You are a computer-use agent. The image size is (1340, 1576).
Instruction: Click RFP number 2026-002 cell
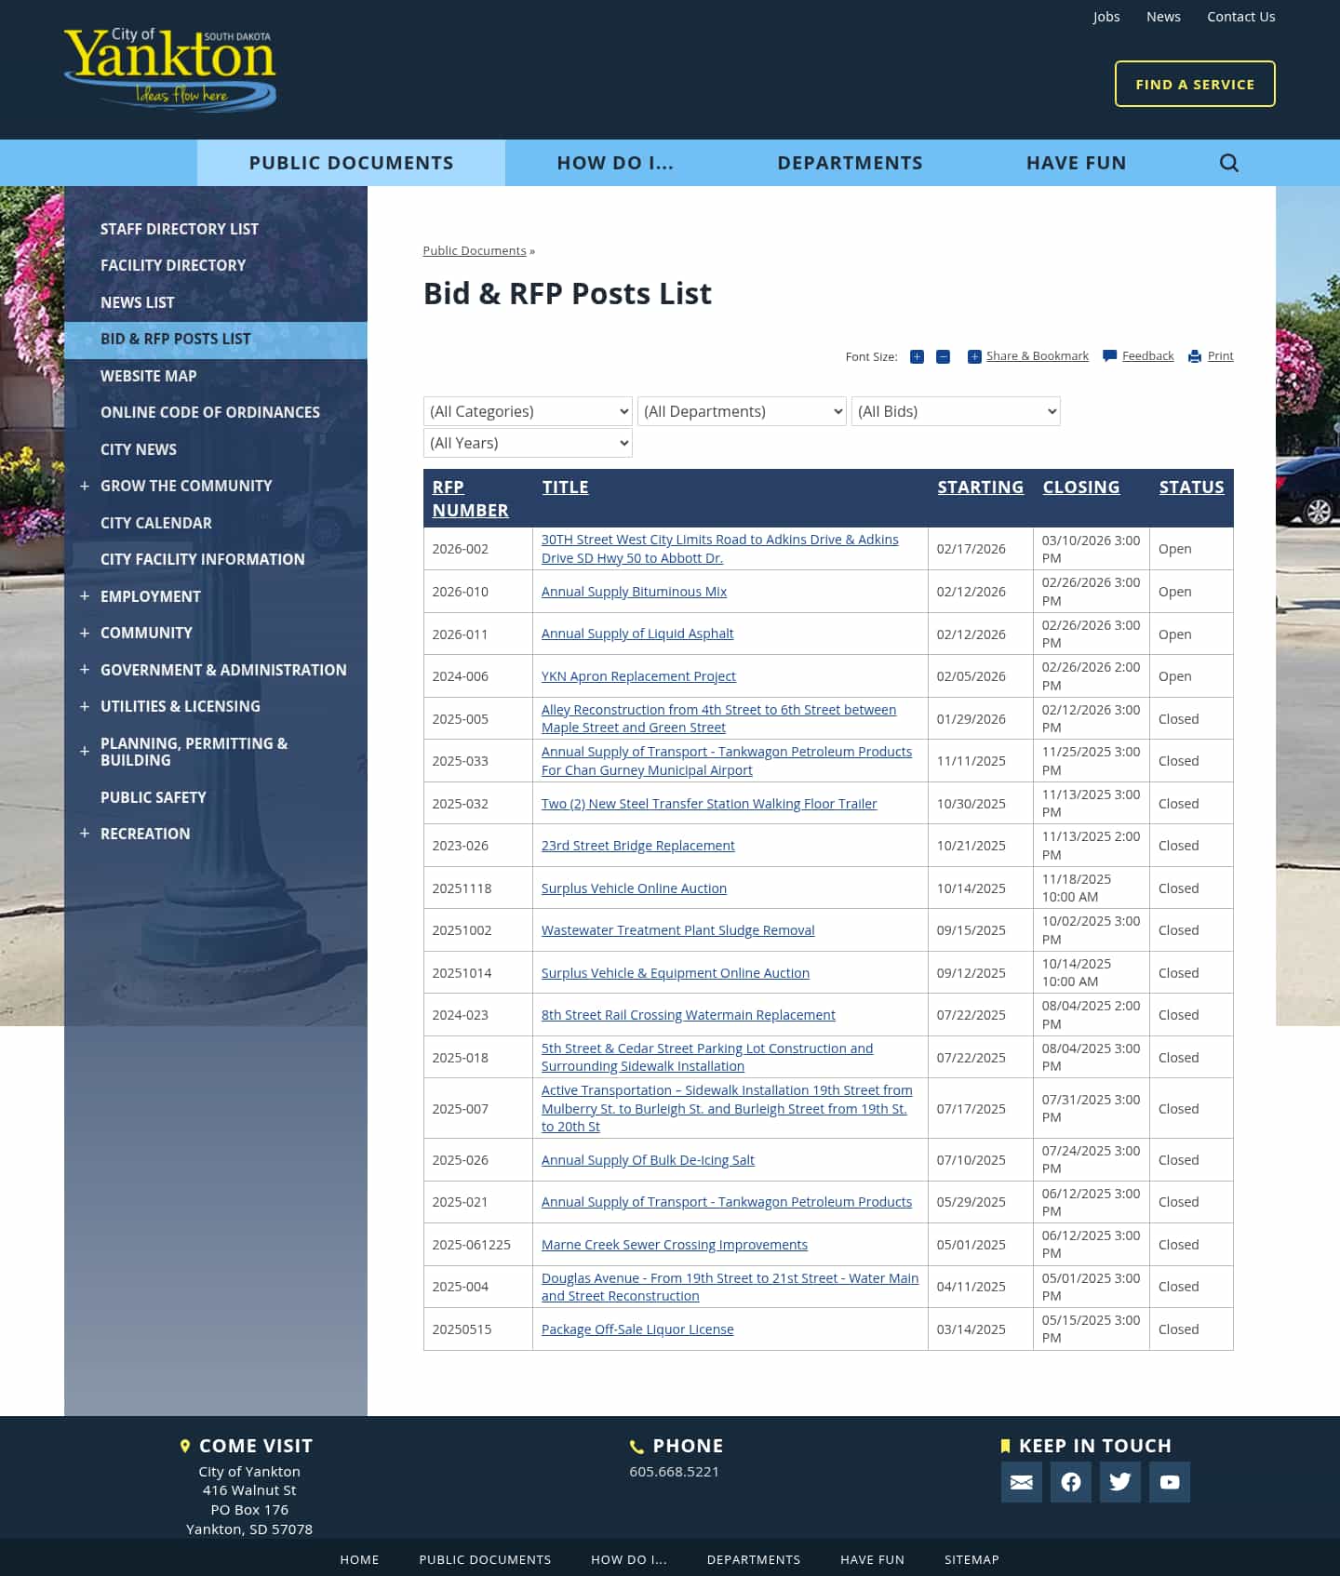(477, 549)
